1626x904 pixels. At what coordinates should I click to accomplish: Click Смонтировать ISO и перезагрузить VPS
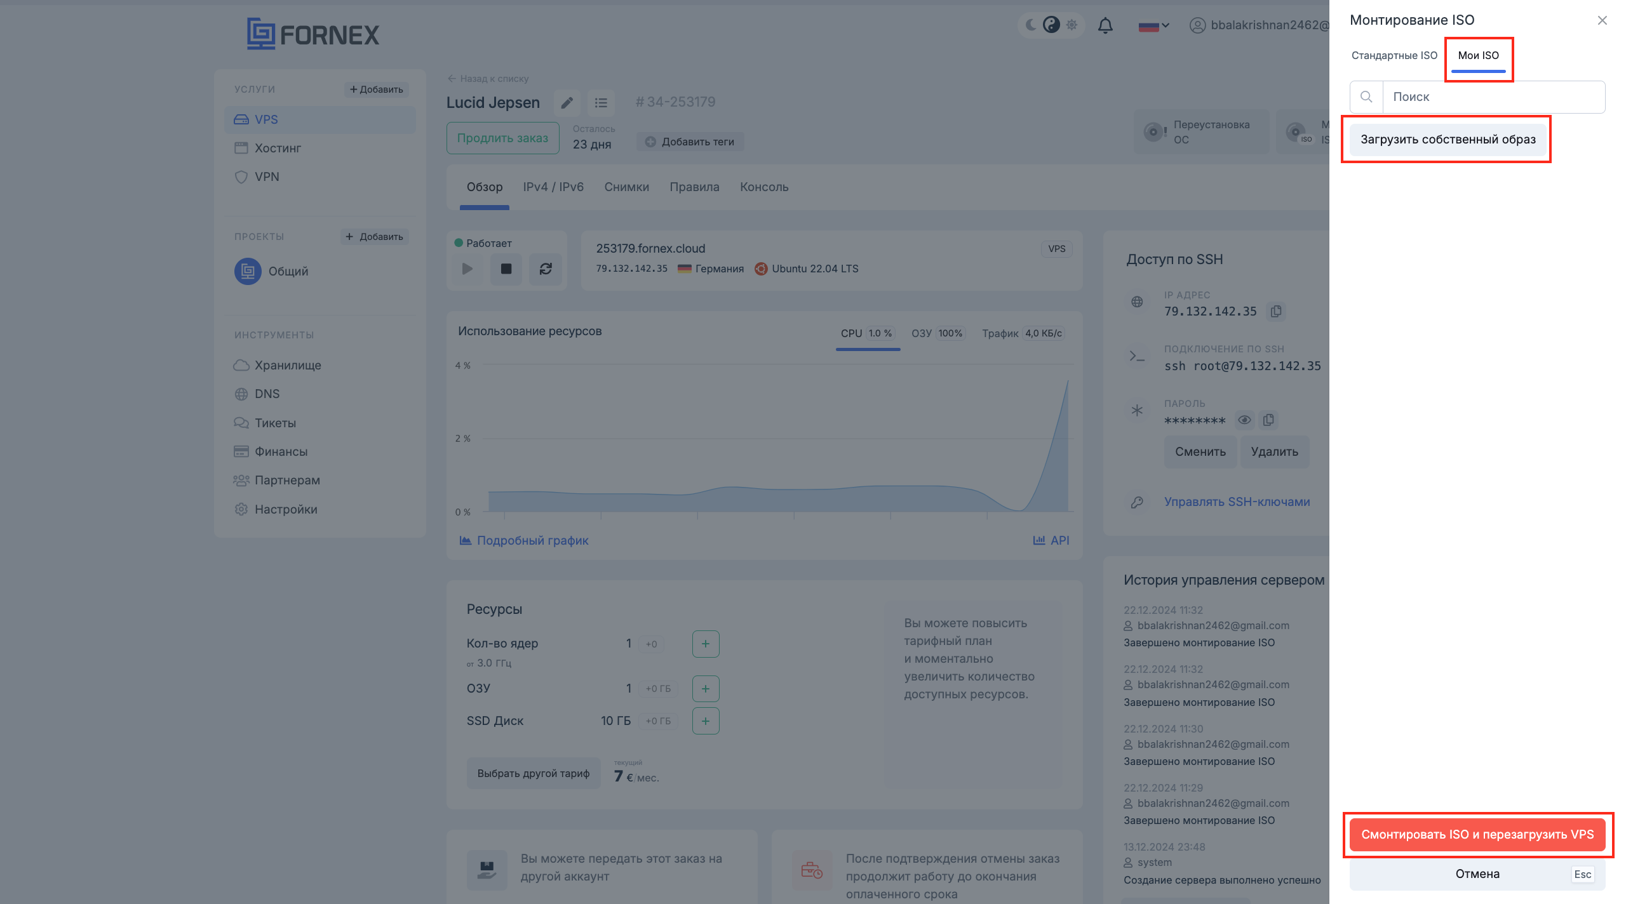point(1477,834)
